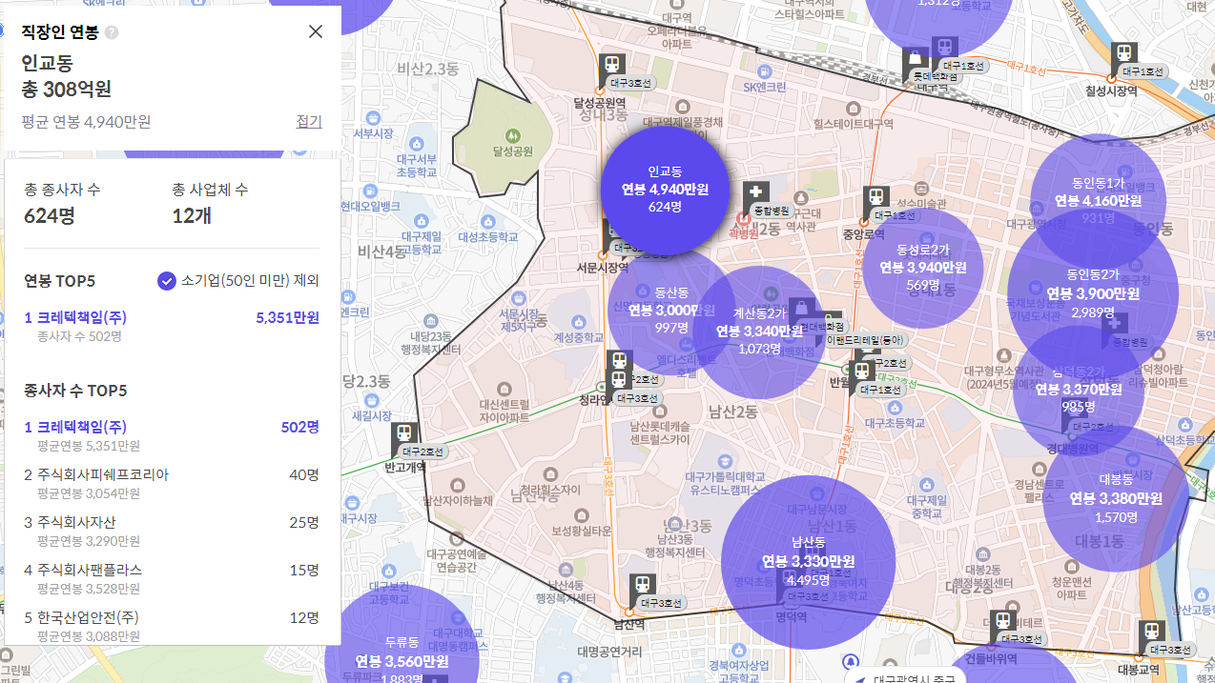Click 평균 연봉 4,940만원 text
The image size is (1215, 683).
(87, 122)
